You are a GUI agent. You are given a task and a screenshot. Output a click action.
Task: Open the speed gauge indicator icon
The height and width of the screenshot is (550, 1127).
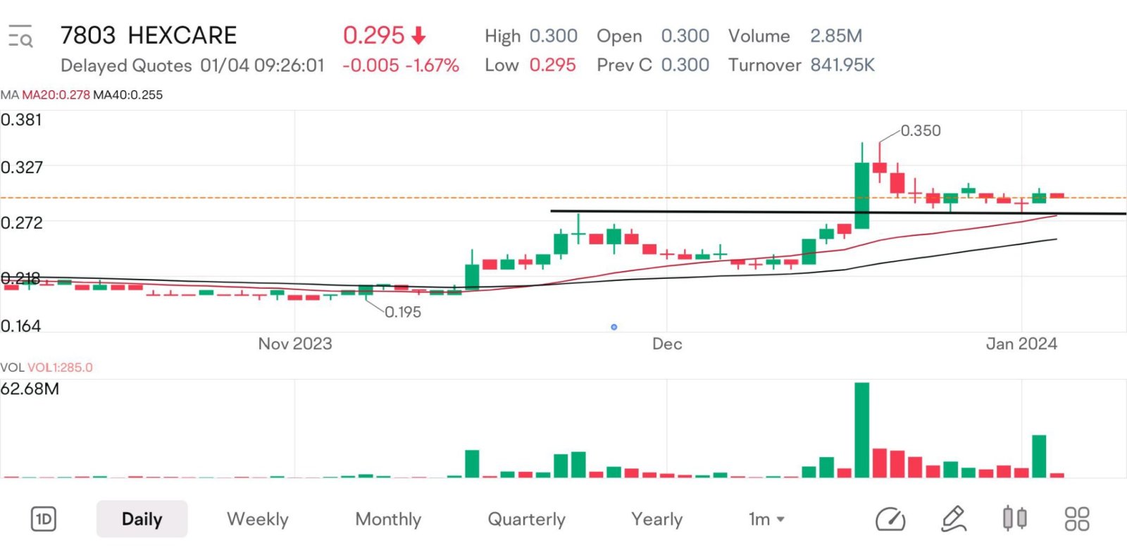(x=890, y=520)
